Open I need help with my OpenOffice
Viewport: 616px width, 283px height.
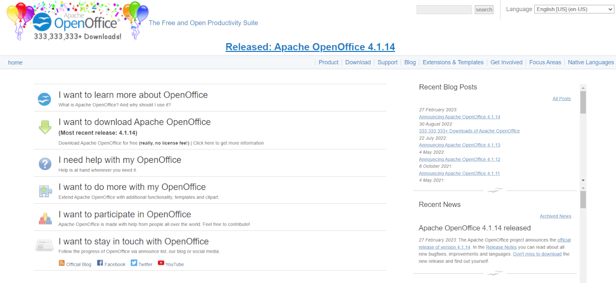(120, 160)
